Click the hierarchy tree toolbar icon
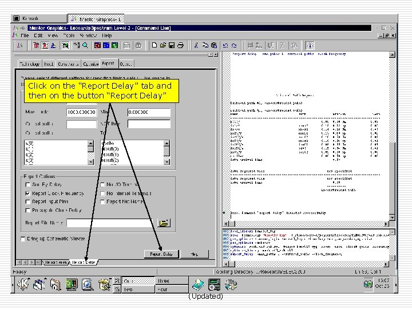 click(77, 45)
